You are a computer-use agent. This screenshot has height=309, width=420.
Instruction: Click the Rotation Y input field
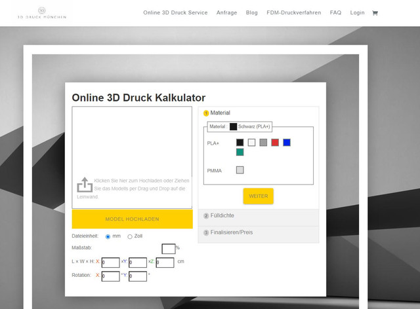(x=138, y=276)
